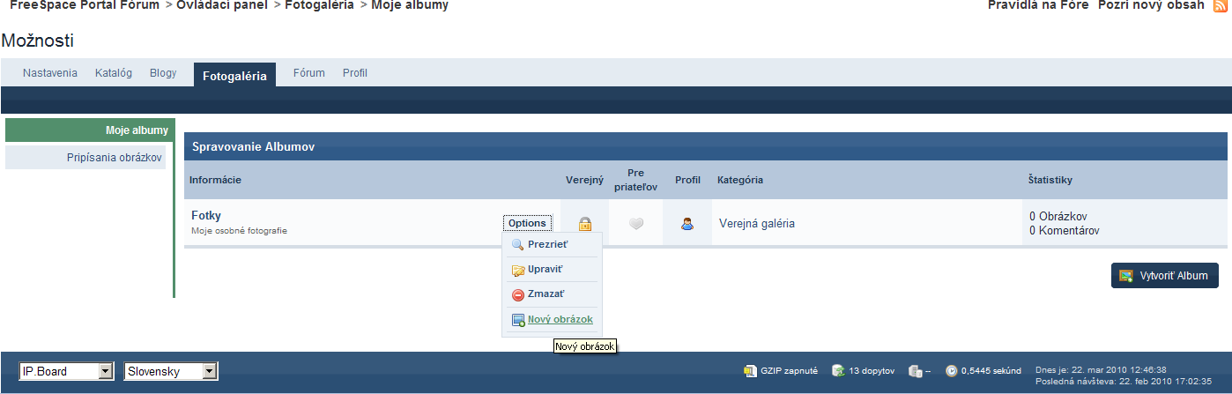This screenshot has height=394, width=1232.
Task: Click the GZIP zapnuté status text
Action: (x=790, y=371)
